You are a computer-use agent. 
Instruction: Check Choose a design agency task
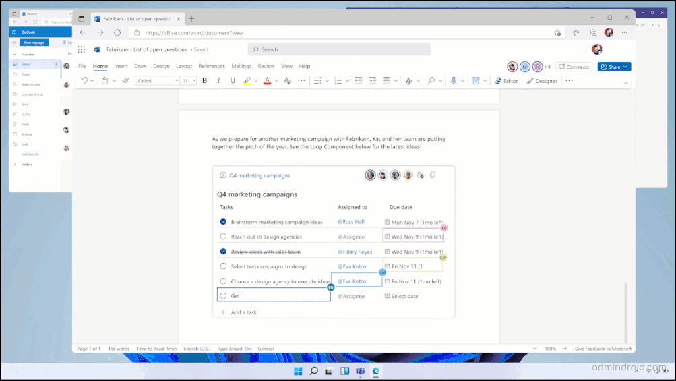pyautogui.click(x=223, y=281)
